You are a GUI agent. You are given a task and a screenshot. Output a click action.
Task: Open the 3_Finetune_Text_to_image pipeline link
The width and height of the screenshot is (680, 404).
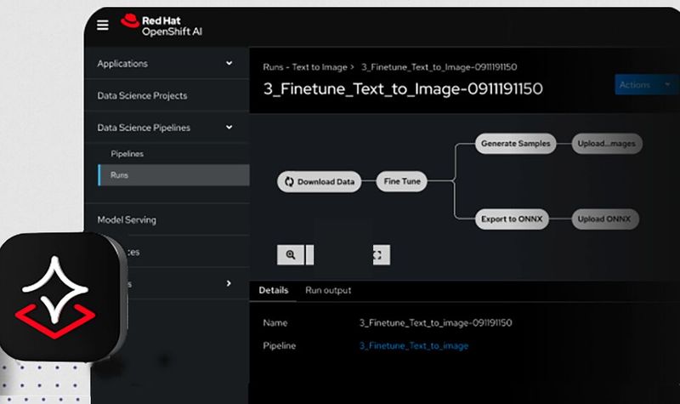coord(414,346)
